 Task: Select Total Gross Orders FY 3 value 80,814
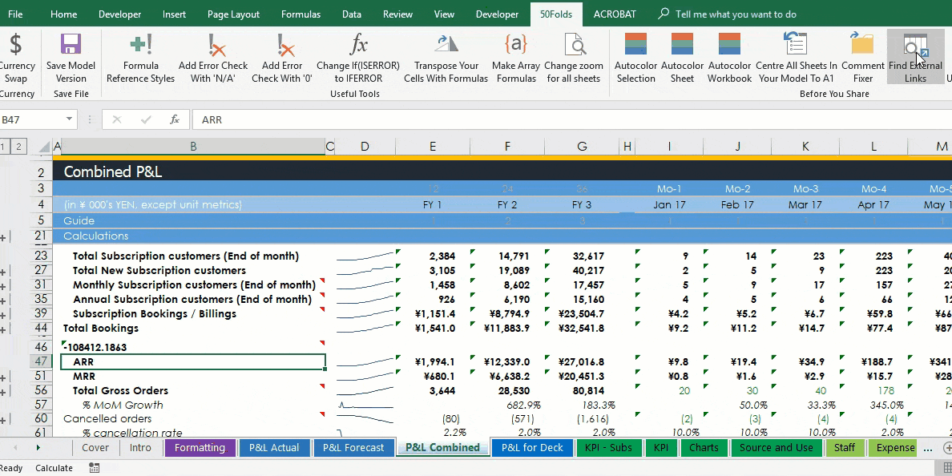coord(582,391)
